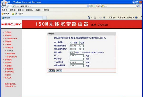The image size is (143, 97).
Task: Open 动态DNS in the sidebar
Action: coord(8,75)
